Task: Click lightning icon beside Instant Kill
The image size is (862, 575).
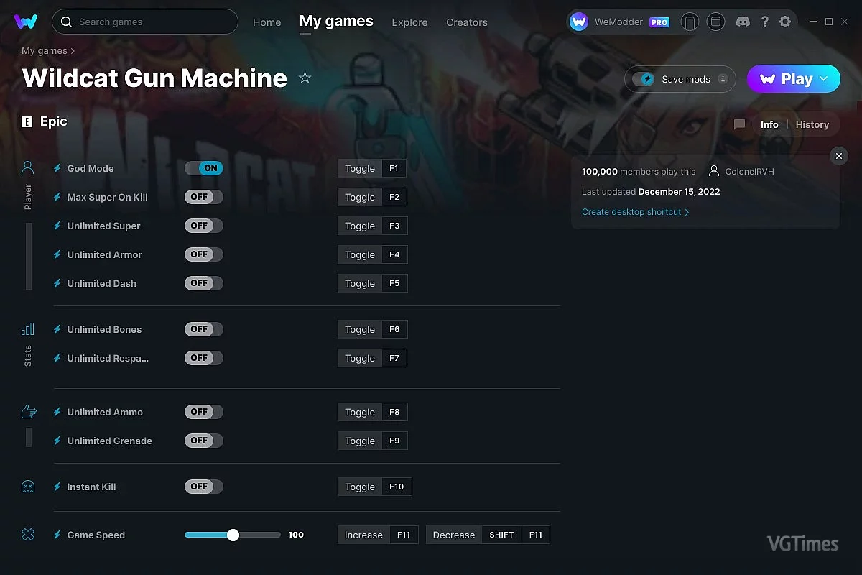Action: tap(57, 487)
